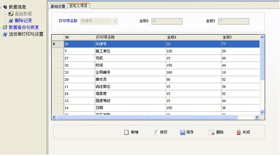Select the 车牌号 row cell

[x=130, y=44]
